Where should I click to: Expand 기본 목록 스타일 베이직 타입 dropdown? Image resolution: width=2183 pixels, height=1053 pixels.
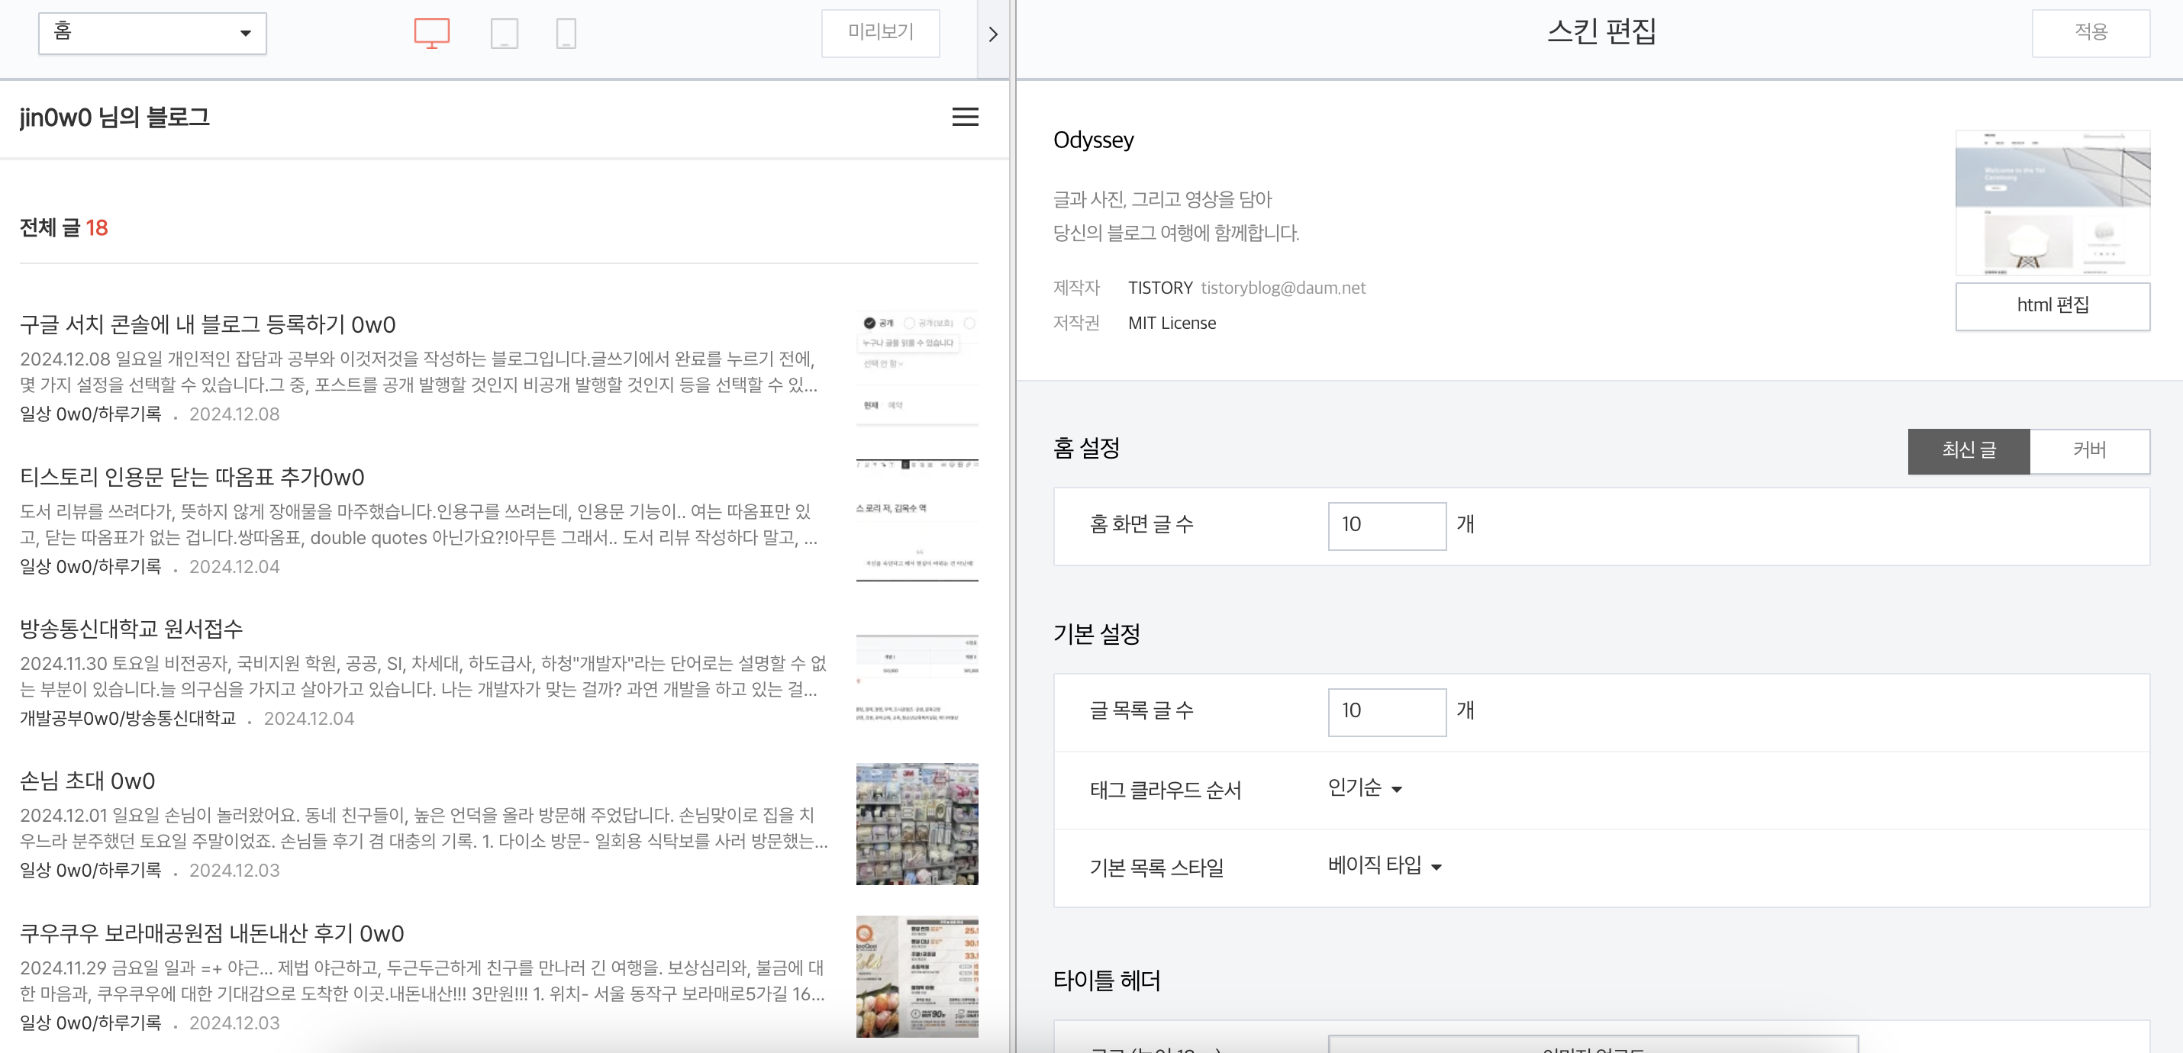(x=1384, y=866)
